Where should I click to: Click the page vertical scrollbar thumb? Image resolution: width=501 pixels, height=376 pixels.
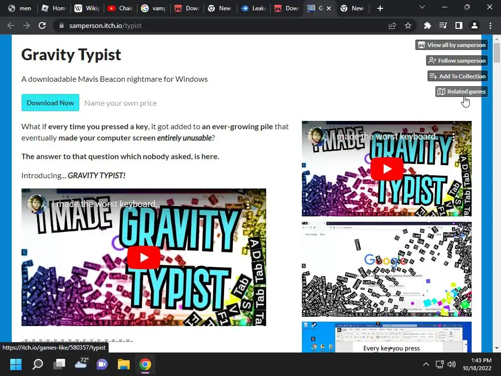coord(497,53)
